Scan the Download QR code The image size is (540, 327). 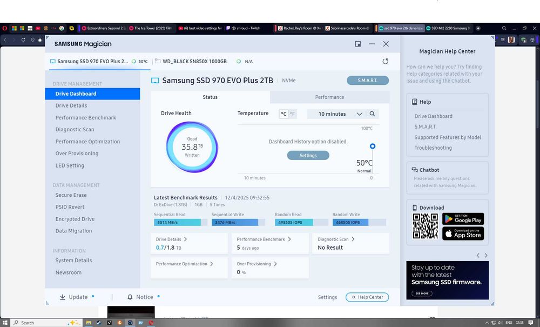[426, 226]
